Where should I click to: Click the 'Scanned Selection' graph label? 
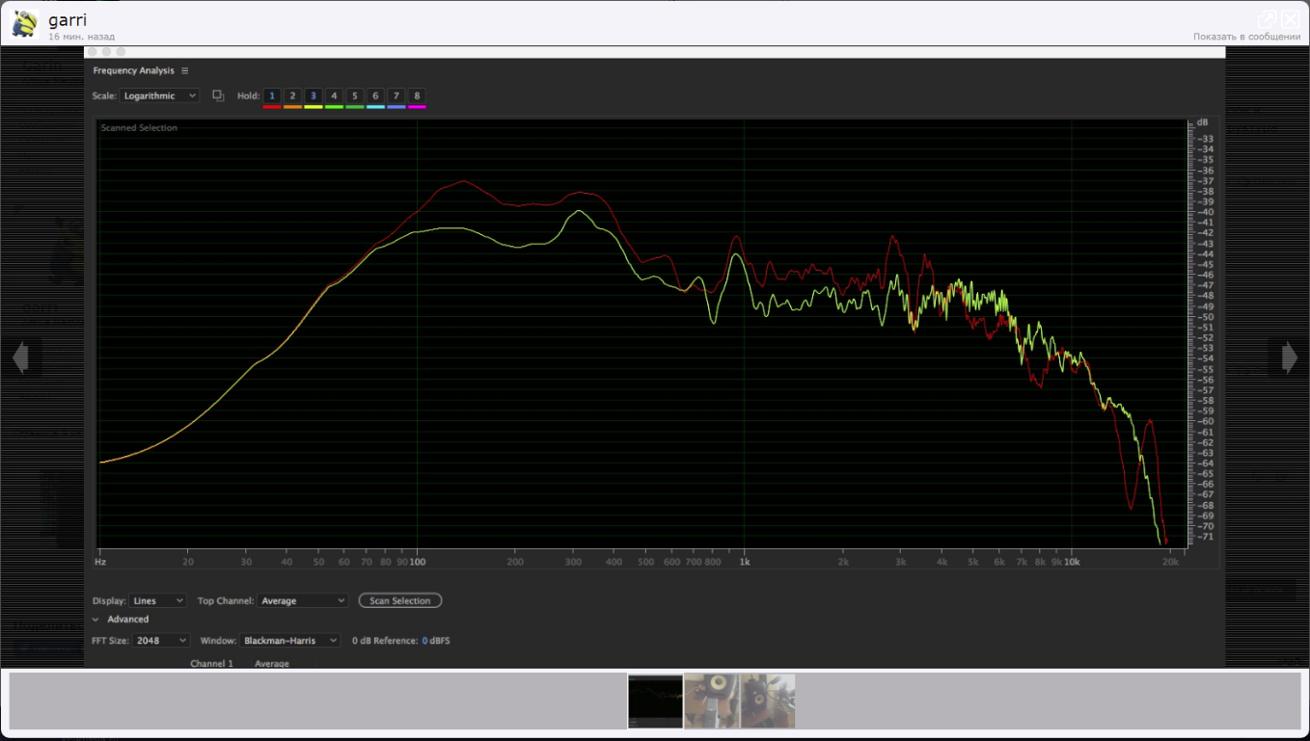click(x=139, y=128)
